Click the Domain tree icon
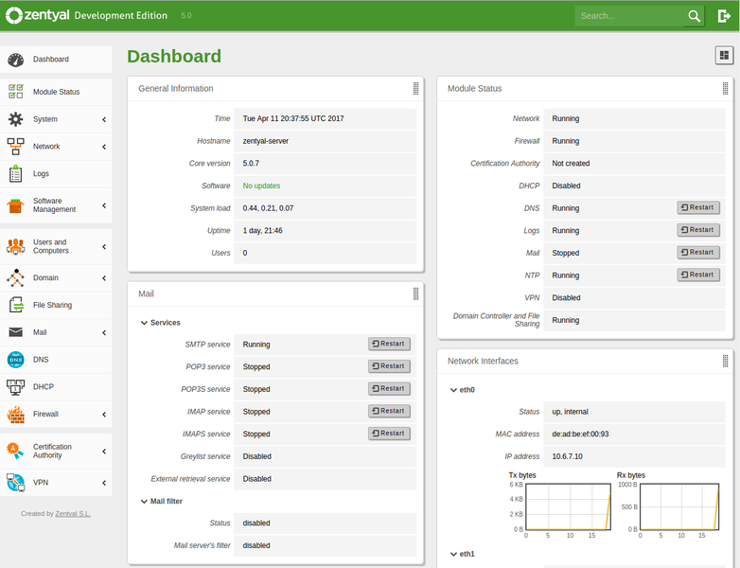The width and height of the screenshot is (740, 568). pos(15,278)
